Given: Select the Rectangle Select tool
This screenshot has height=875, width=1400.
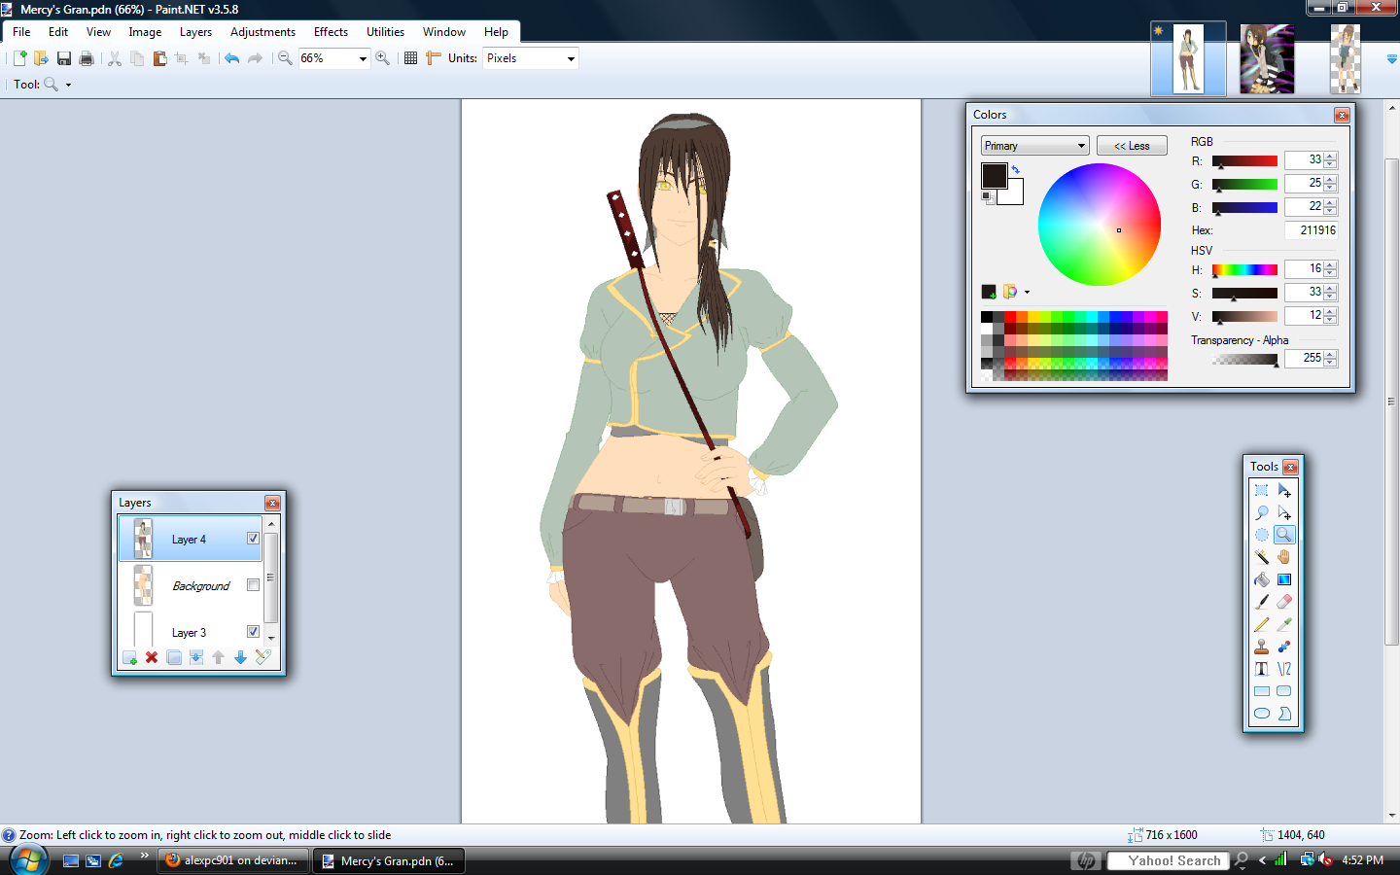Looking at the screenshot, I should click(x=1261, y=490).
